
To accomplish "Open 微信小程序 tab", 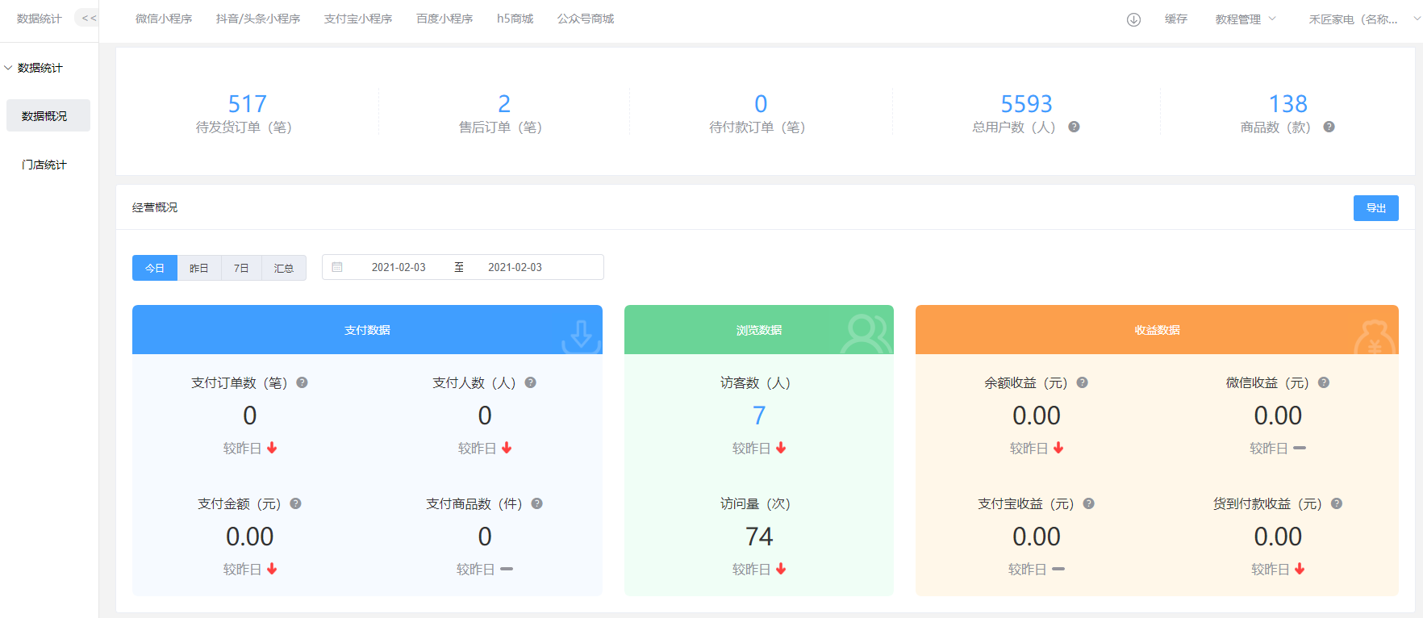I will [164, 19].
